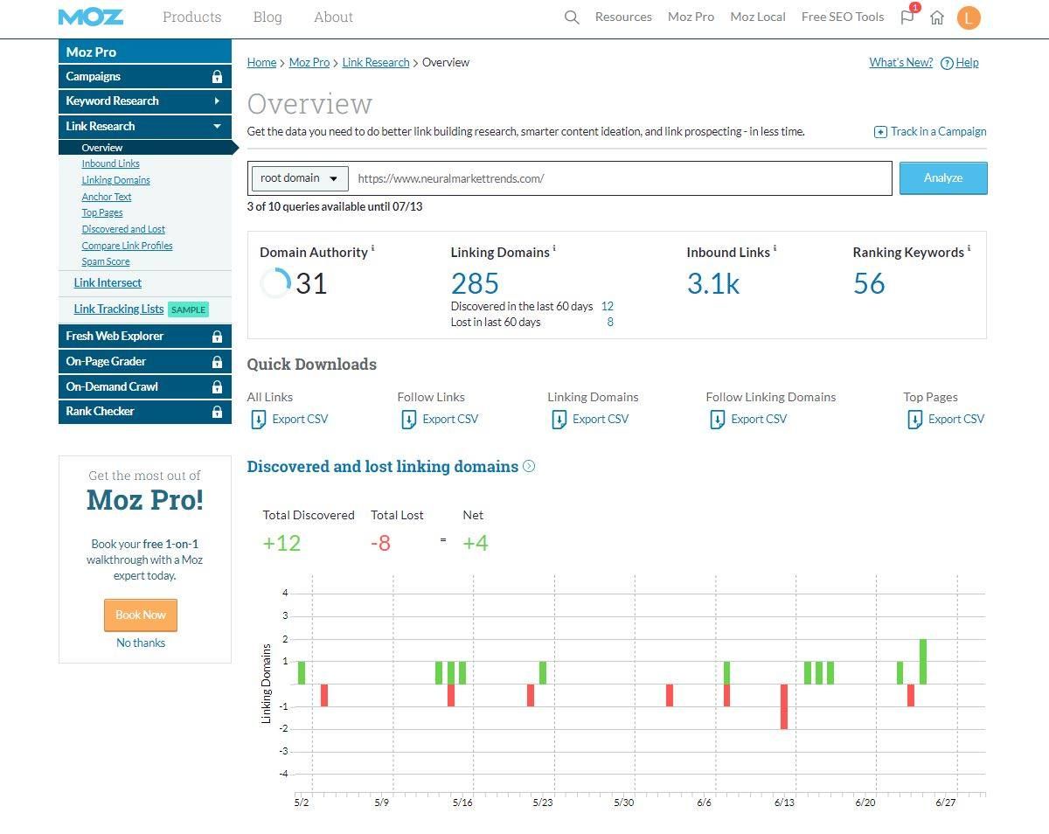Open Link Intersect in the sidebar

[x=108, y=283]
